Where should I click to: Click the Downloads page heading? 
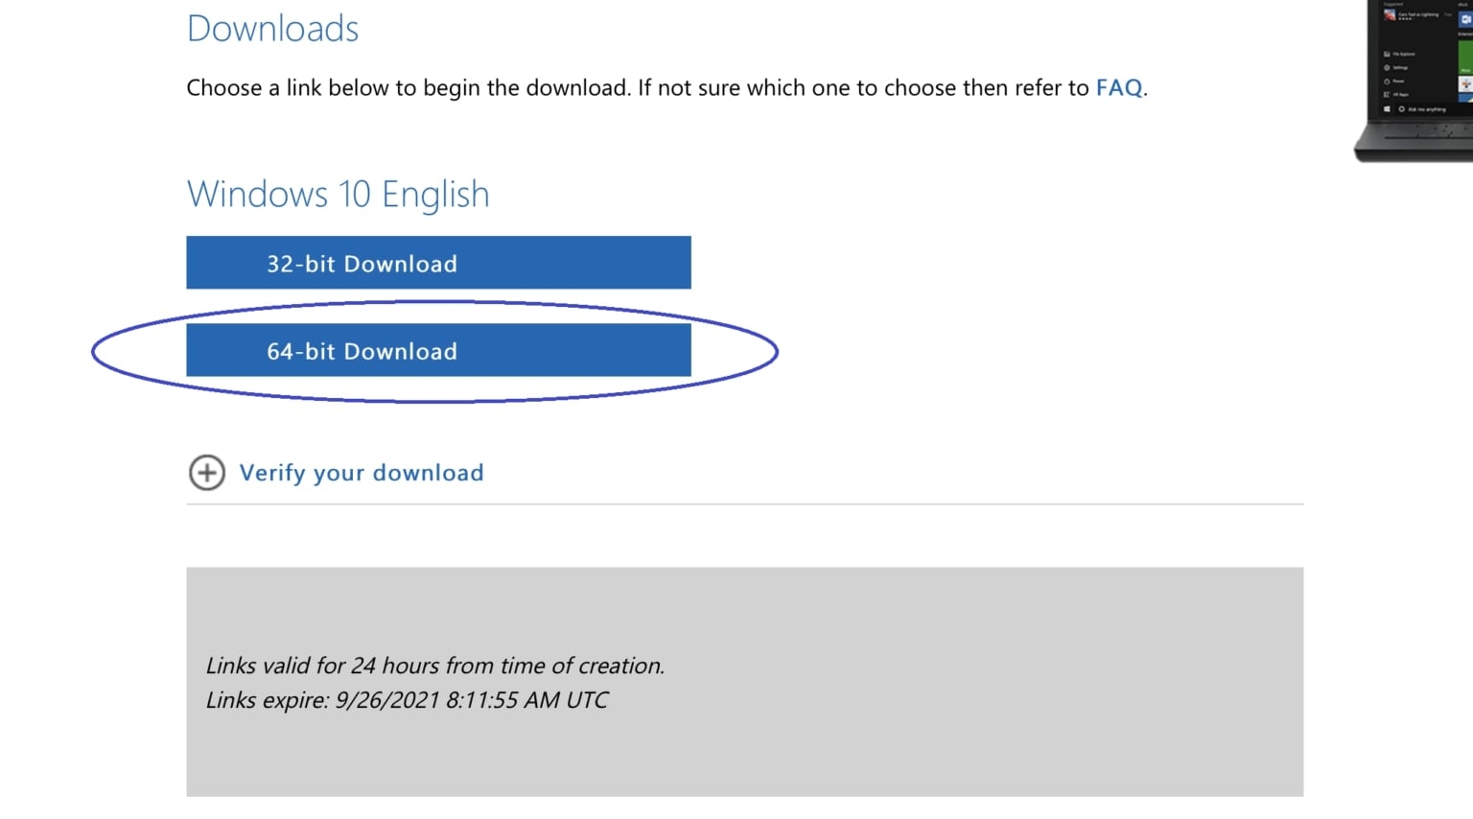coord(272,29)
